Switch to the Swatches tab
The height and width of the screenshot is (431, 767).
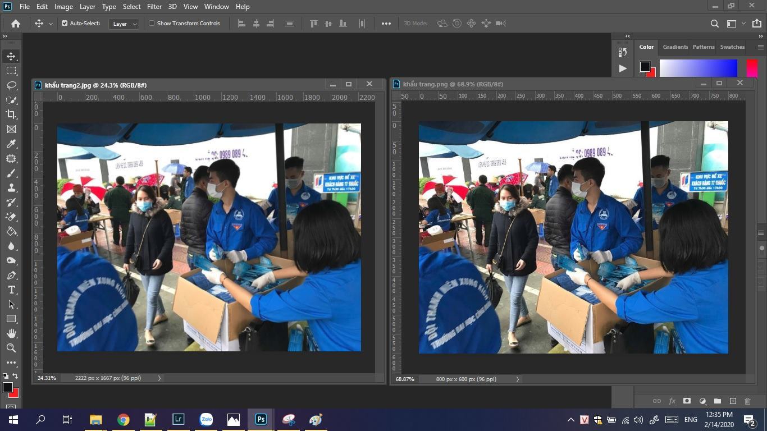point(732,47)
